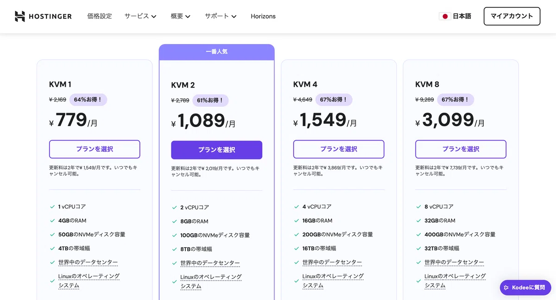Click the 67%お得！ badge on KVM 8
This screenshot has height=300, width=556.
coord(456,100)
